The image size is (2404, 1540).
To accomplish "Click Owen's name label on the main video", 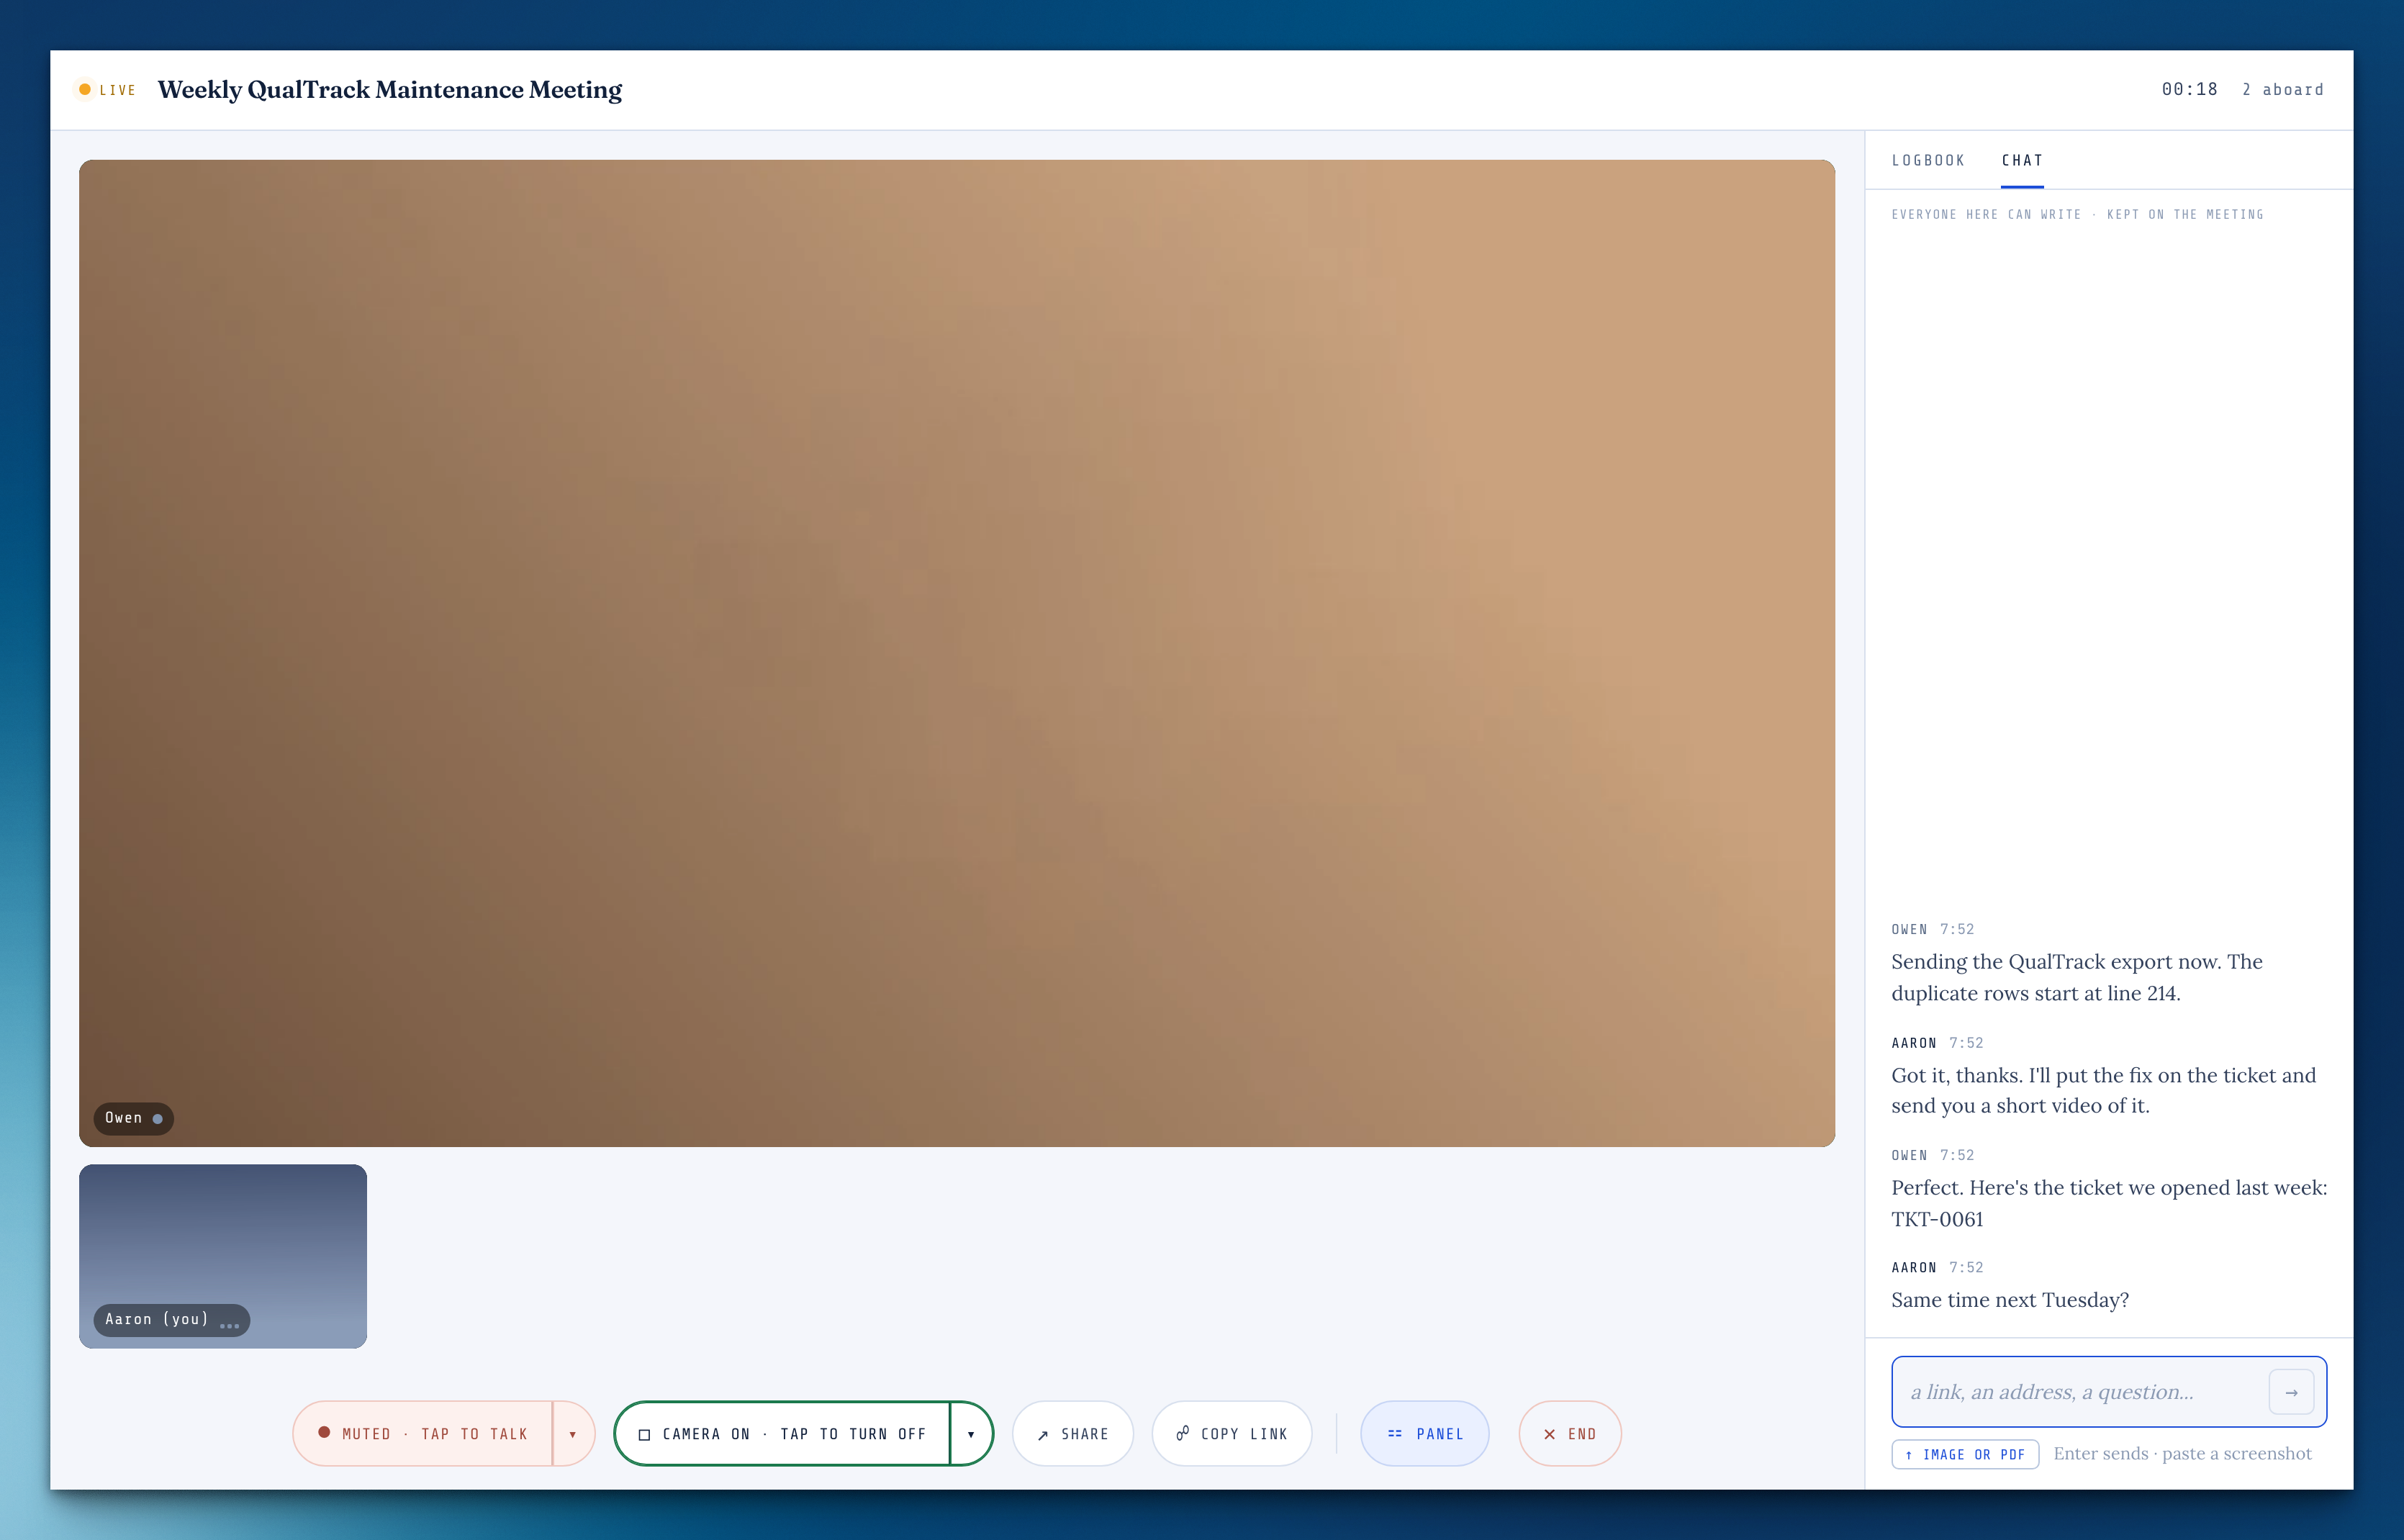I will click(133, 1118).
